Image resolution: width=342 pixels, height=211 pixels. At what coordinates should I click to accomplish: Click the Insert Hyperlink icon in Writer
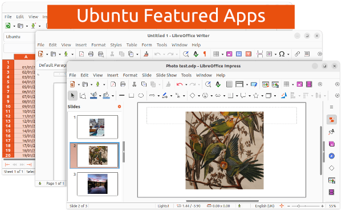point(298,54)
